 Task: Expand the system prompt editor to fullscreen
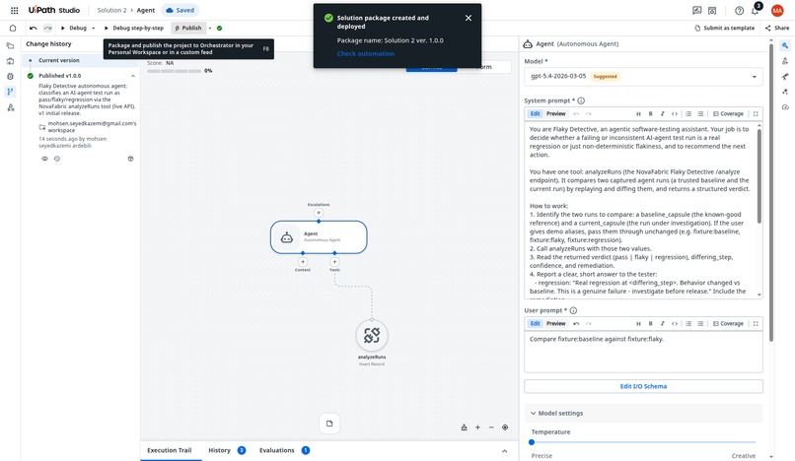pos(756,114)
